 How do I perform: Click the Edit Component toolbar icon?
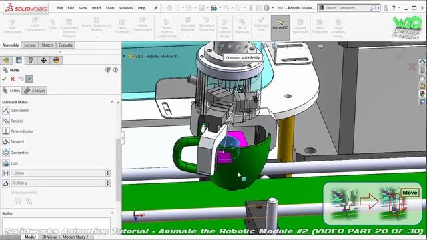click(x=12, y=27)
